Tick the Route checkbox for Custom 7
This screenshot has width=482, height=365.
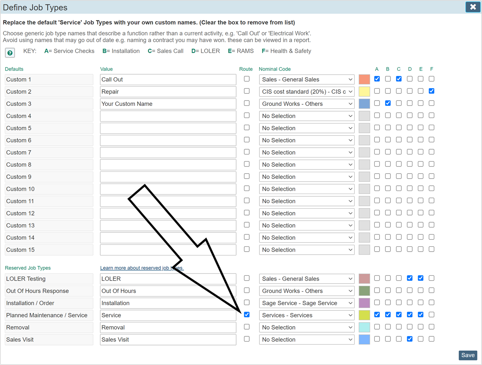pos(247,152)
